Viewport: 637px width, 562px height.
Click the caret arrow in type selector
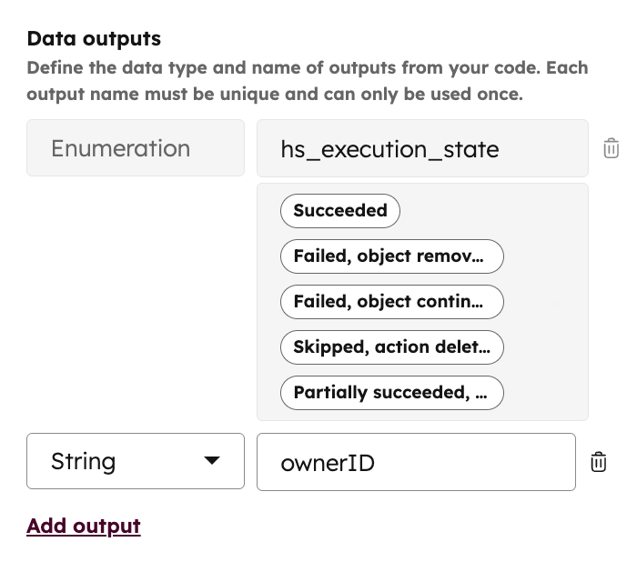(x=212, y=461)
